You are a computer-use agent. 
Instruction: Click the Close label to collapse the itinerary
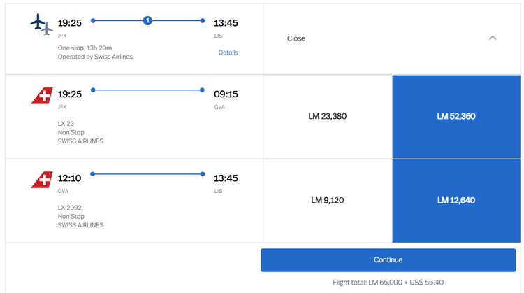[296, 38]
